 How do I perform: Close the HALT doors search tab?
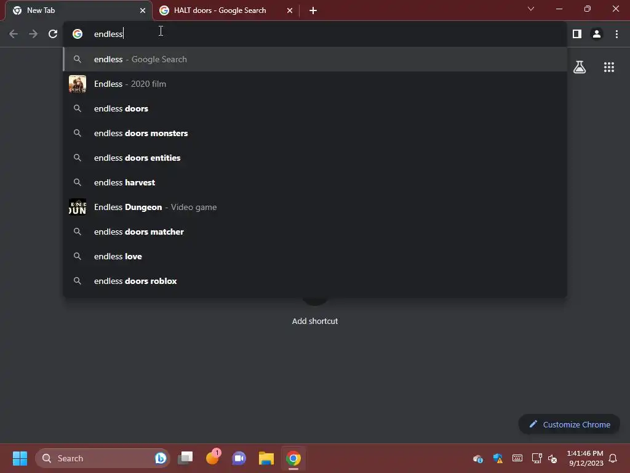coord(290,10)
